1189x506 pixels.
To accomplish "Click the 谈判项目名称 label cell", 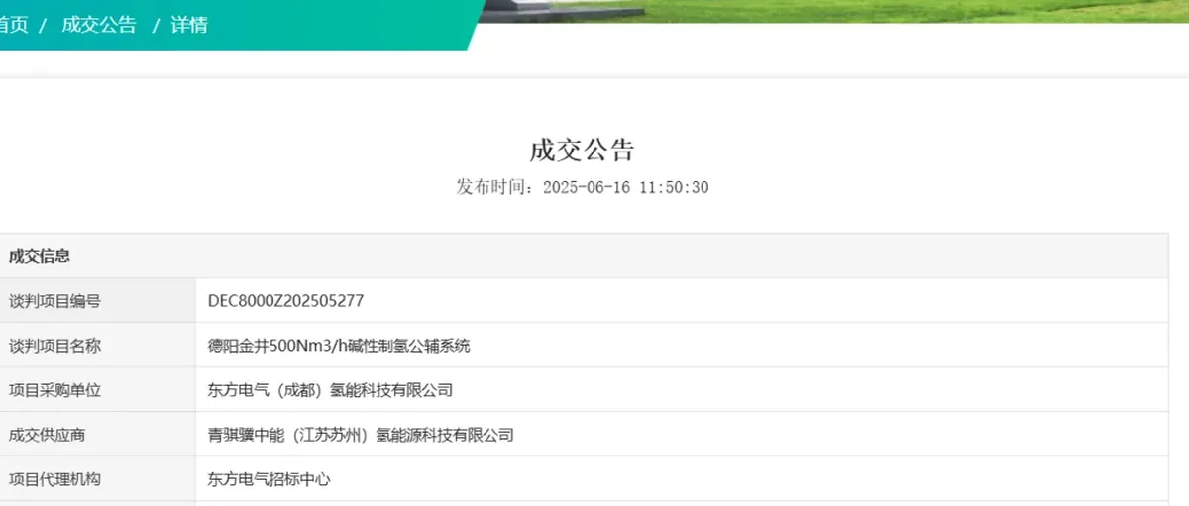I will coord(97,346).
